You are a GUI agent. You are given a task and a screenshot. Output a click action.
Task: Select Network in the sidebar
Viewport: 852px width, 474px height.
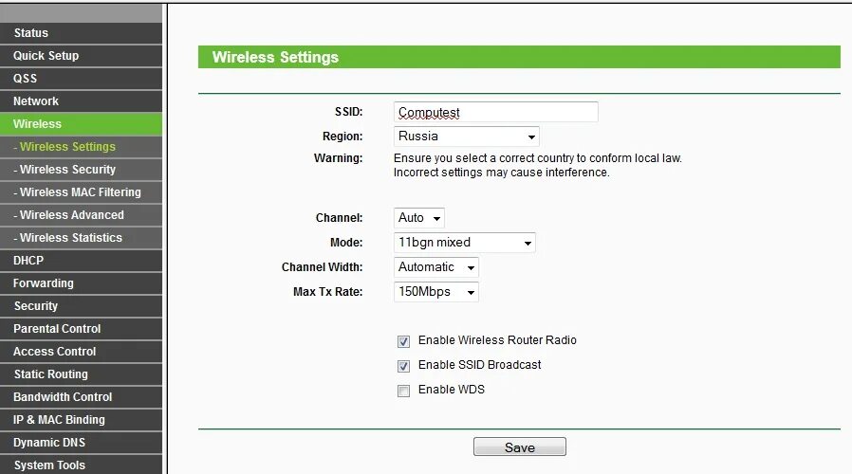tap(81, 101)
